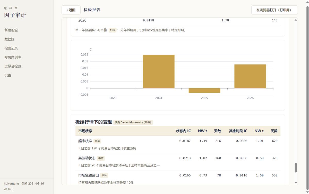Click the 0.025 y-axis label
This screenshot has height=194, width=309.
click(84, 55)
